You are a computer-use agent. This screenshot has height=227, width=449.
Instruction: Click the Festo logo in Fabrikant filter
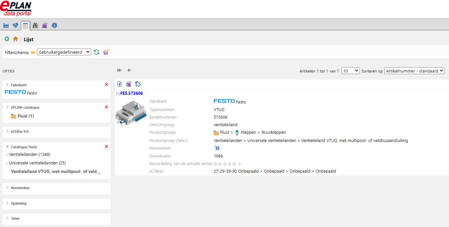(15, 92)
